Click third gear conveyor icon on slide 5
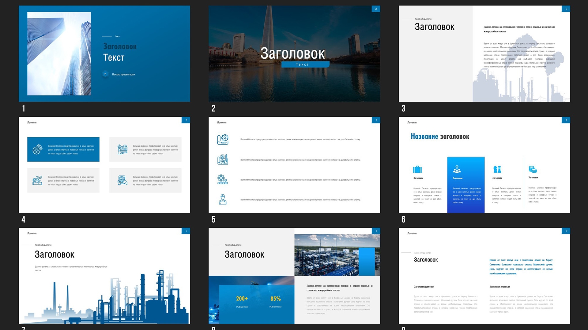The image size is (588, 330). pos(223,179)
